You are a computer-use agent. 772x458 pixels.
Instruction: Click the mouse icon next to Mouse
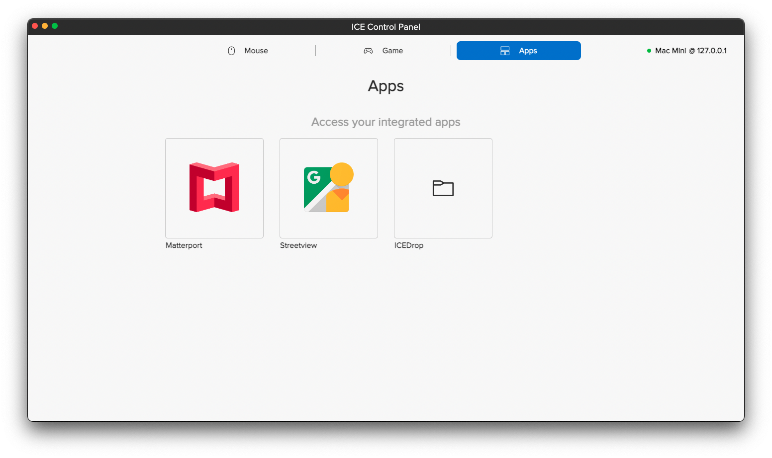(231, 50)
